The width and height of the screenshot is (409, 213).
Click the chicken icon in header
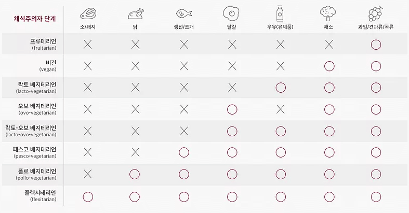135,12
